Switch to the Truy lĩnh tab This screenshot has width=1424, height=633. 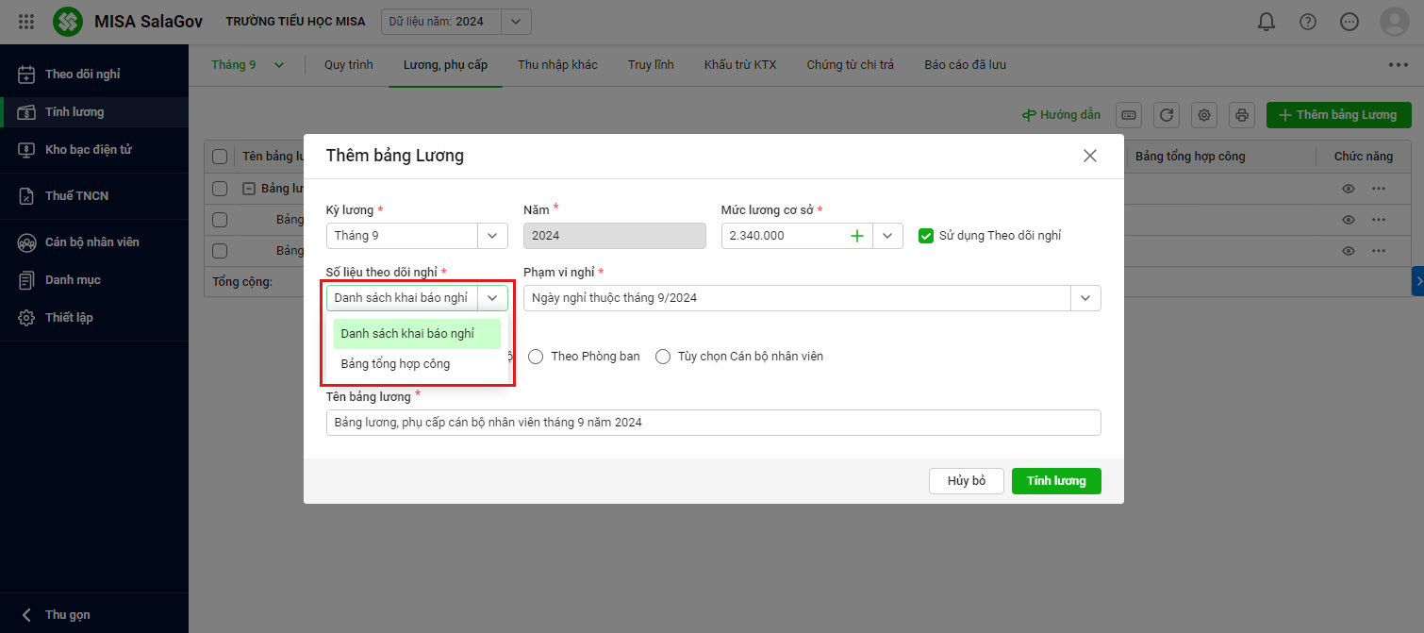click(651, 65)
